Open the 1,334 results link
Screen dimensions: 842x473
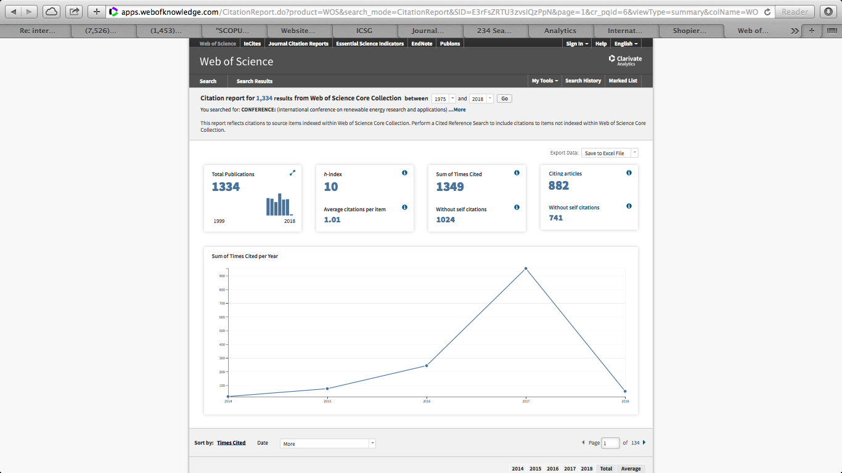[x=264, y=98]
